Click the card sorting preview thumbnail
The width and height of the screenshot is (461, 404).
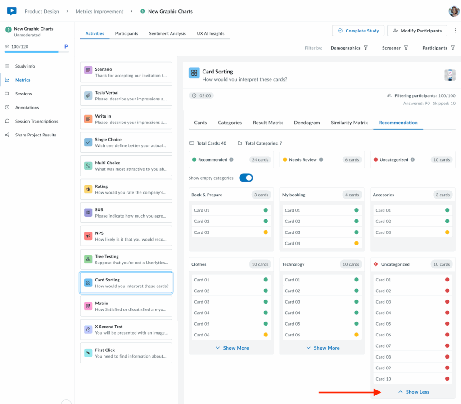450,75
